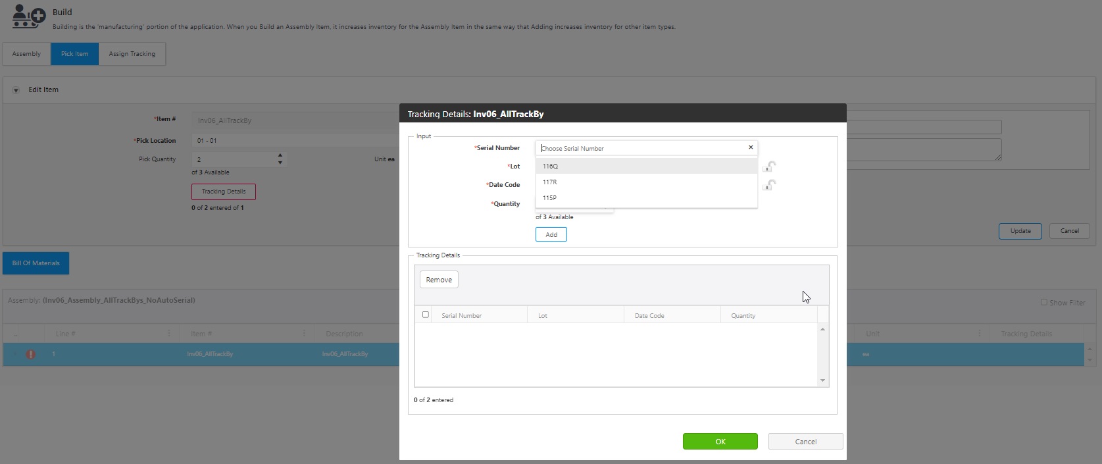The width and height of the screenshot is (1102, 464).
Task: Click the unlock icon beside Date Code
Action: 768,185
